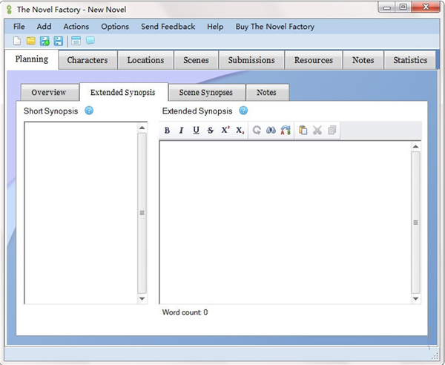The height and width of the screenshot is (365, 445).
Task: Open help for Short Synopsis
Action: (x=89, y=111)
